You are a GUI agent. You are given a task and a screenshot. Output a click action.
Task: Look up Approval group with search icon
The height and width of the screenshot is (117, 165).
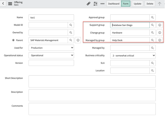pyautogui.click(x=153, y=17)
